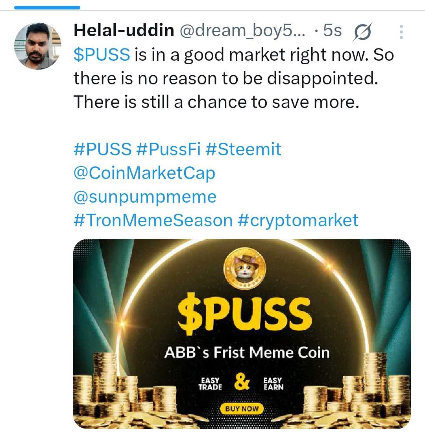Open the #cryptomarket hashtag
The height and width of the screenshot is (440, 425).
click(x=298, y=220)
